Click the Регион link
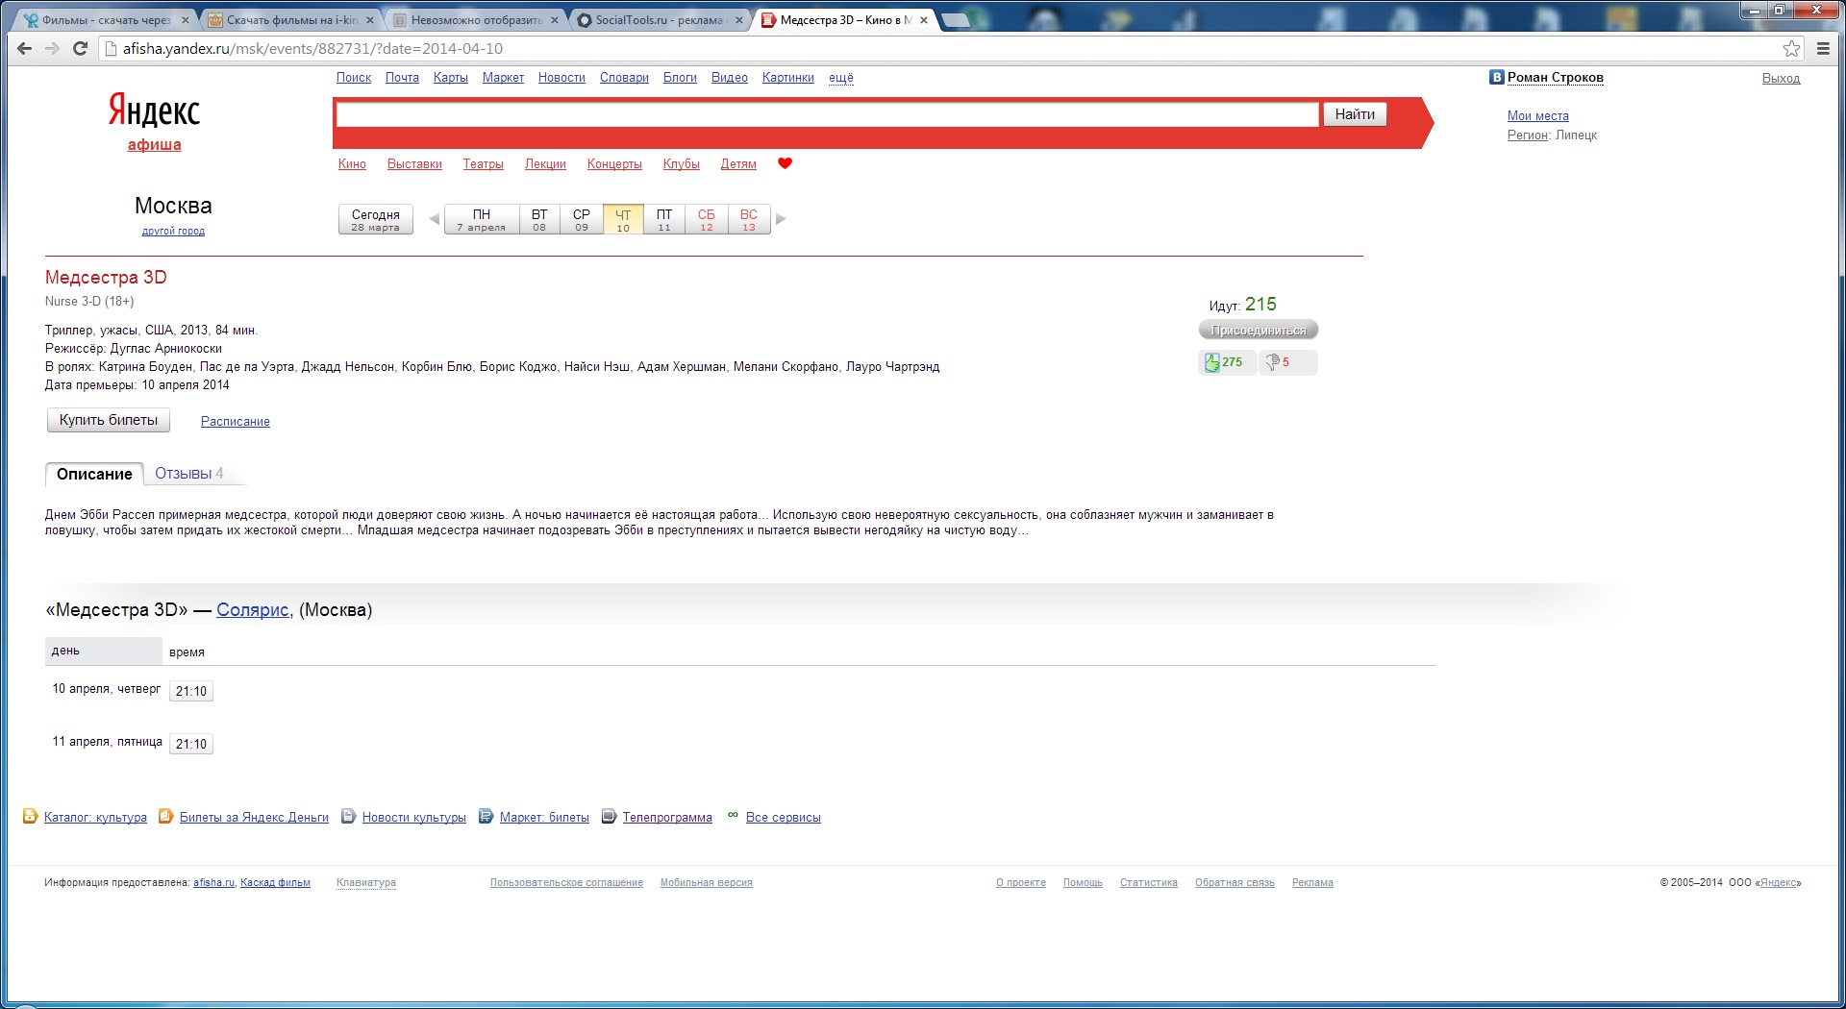 pos(1528,135)
